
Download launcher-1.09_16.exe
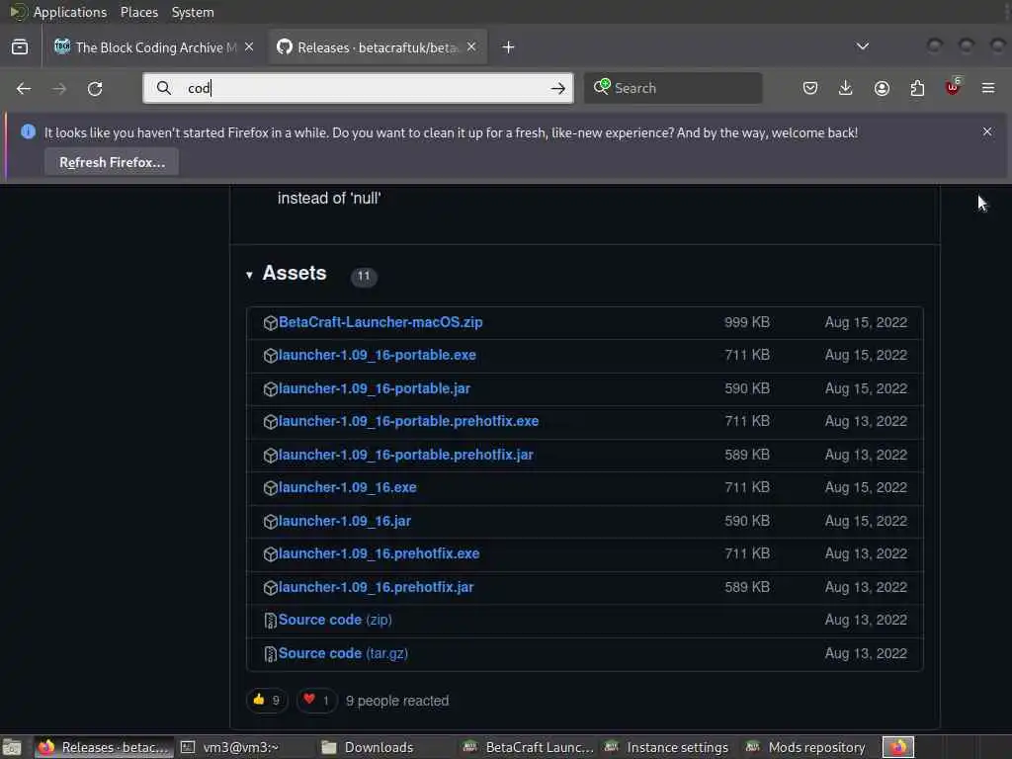(347, 487)
